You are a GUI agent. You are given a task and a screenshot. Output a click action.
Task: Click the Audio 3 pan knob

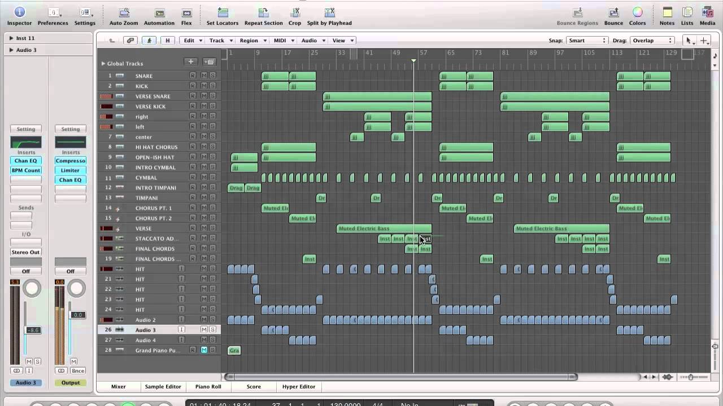coord(32,289)
